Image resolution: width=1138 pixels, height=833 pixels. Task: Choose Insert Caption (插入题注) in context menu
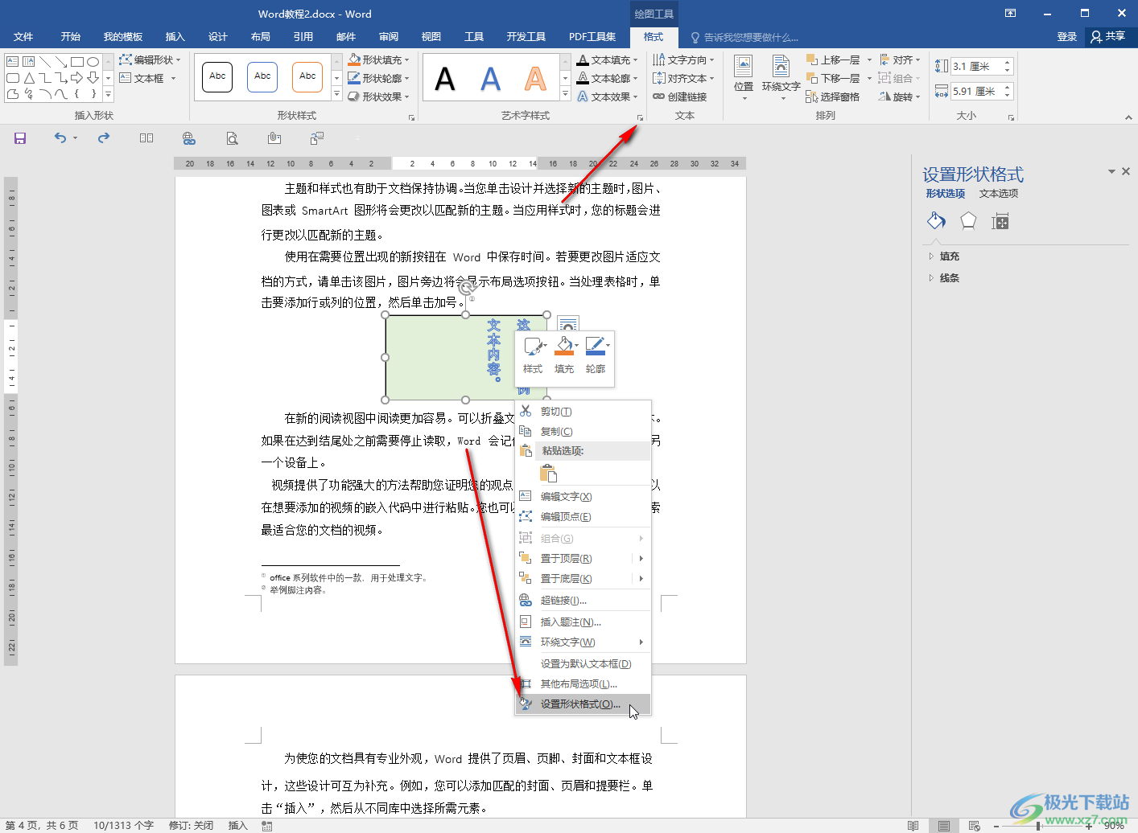(x=583, y=622)
